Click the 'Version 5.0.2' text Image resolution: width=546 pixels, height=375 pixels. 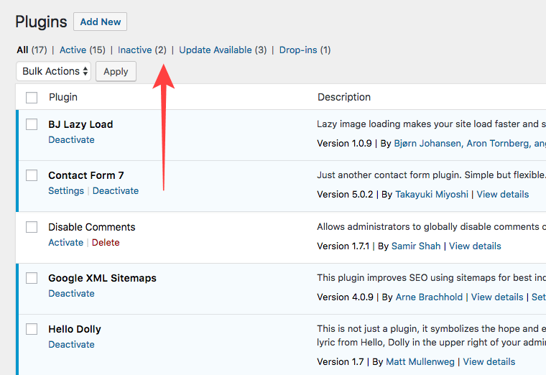(x=345, y=194)
